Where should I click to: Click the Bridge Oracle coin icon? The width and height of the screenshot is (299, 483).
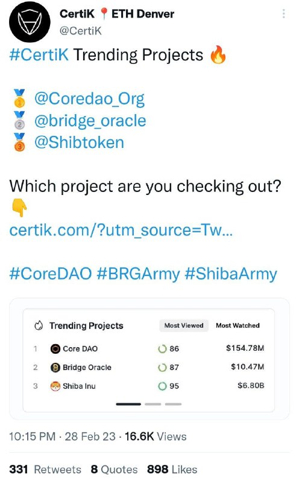[x=55, y=368]
